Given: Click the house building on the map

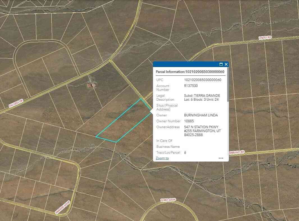Looking at the screenshot, I should (92, 85).
